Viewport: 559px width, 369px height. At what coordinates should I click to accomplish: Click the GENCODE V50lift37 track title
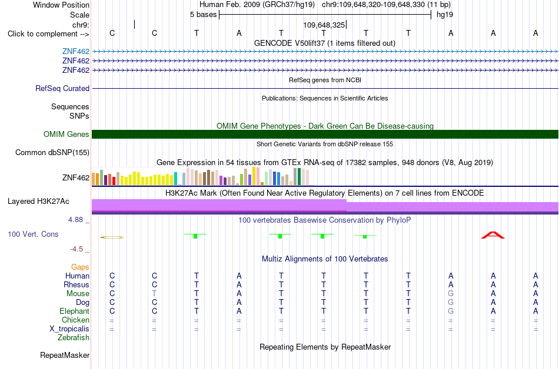(325, 43)
